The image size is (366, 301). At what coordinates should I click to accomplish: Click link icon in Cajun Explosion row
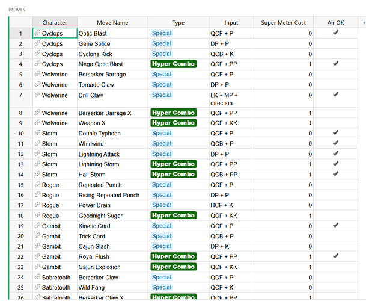(37, 267)
